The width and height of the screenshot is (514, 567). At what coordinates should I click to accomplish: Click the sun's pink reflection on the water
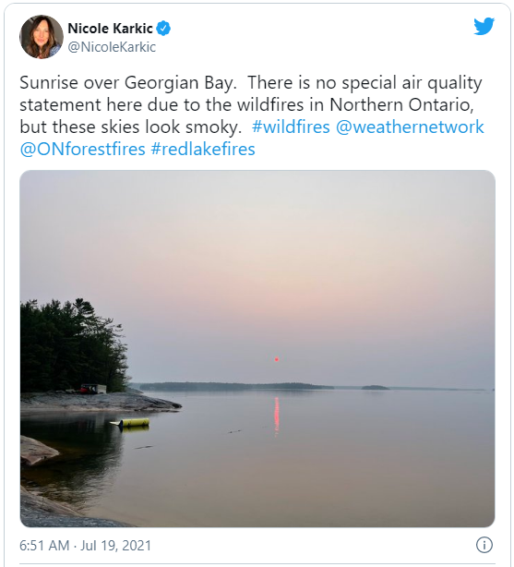click(277, 416)
